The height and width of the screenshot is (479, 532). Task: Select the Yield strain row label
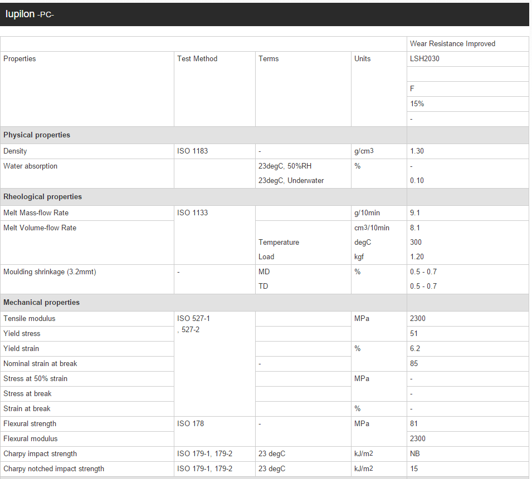[21, 348]
